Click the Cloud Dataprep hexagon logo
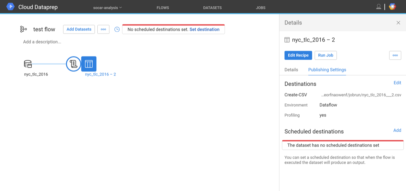 coord(10,7)
